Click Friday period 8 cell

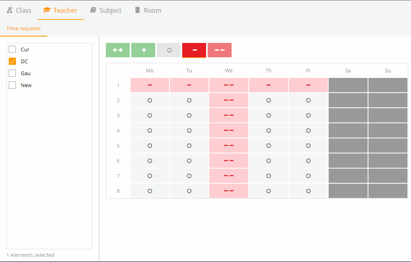[x=308, y=191]
